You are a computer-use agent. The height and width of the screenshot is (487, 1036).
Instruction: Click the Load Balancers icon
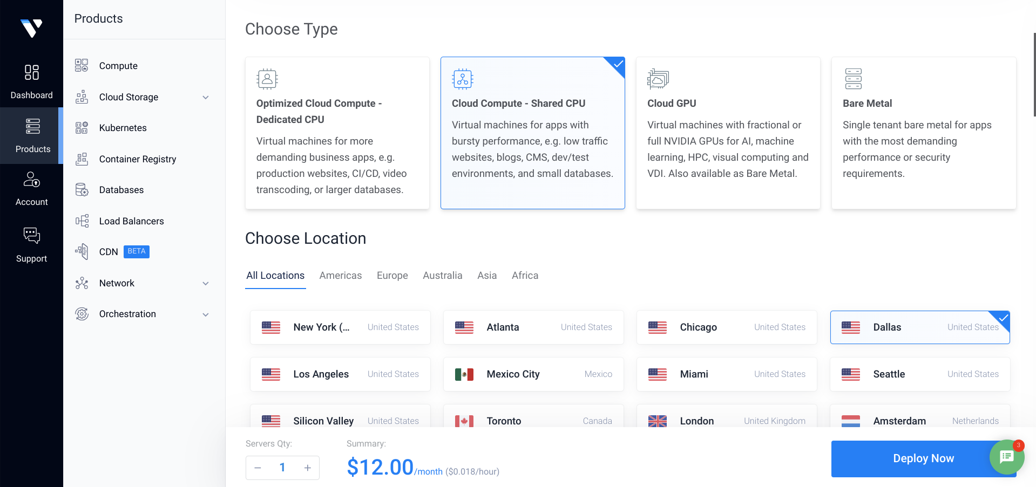pos(82,221)
